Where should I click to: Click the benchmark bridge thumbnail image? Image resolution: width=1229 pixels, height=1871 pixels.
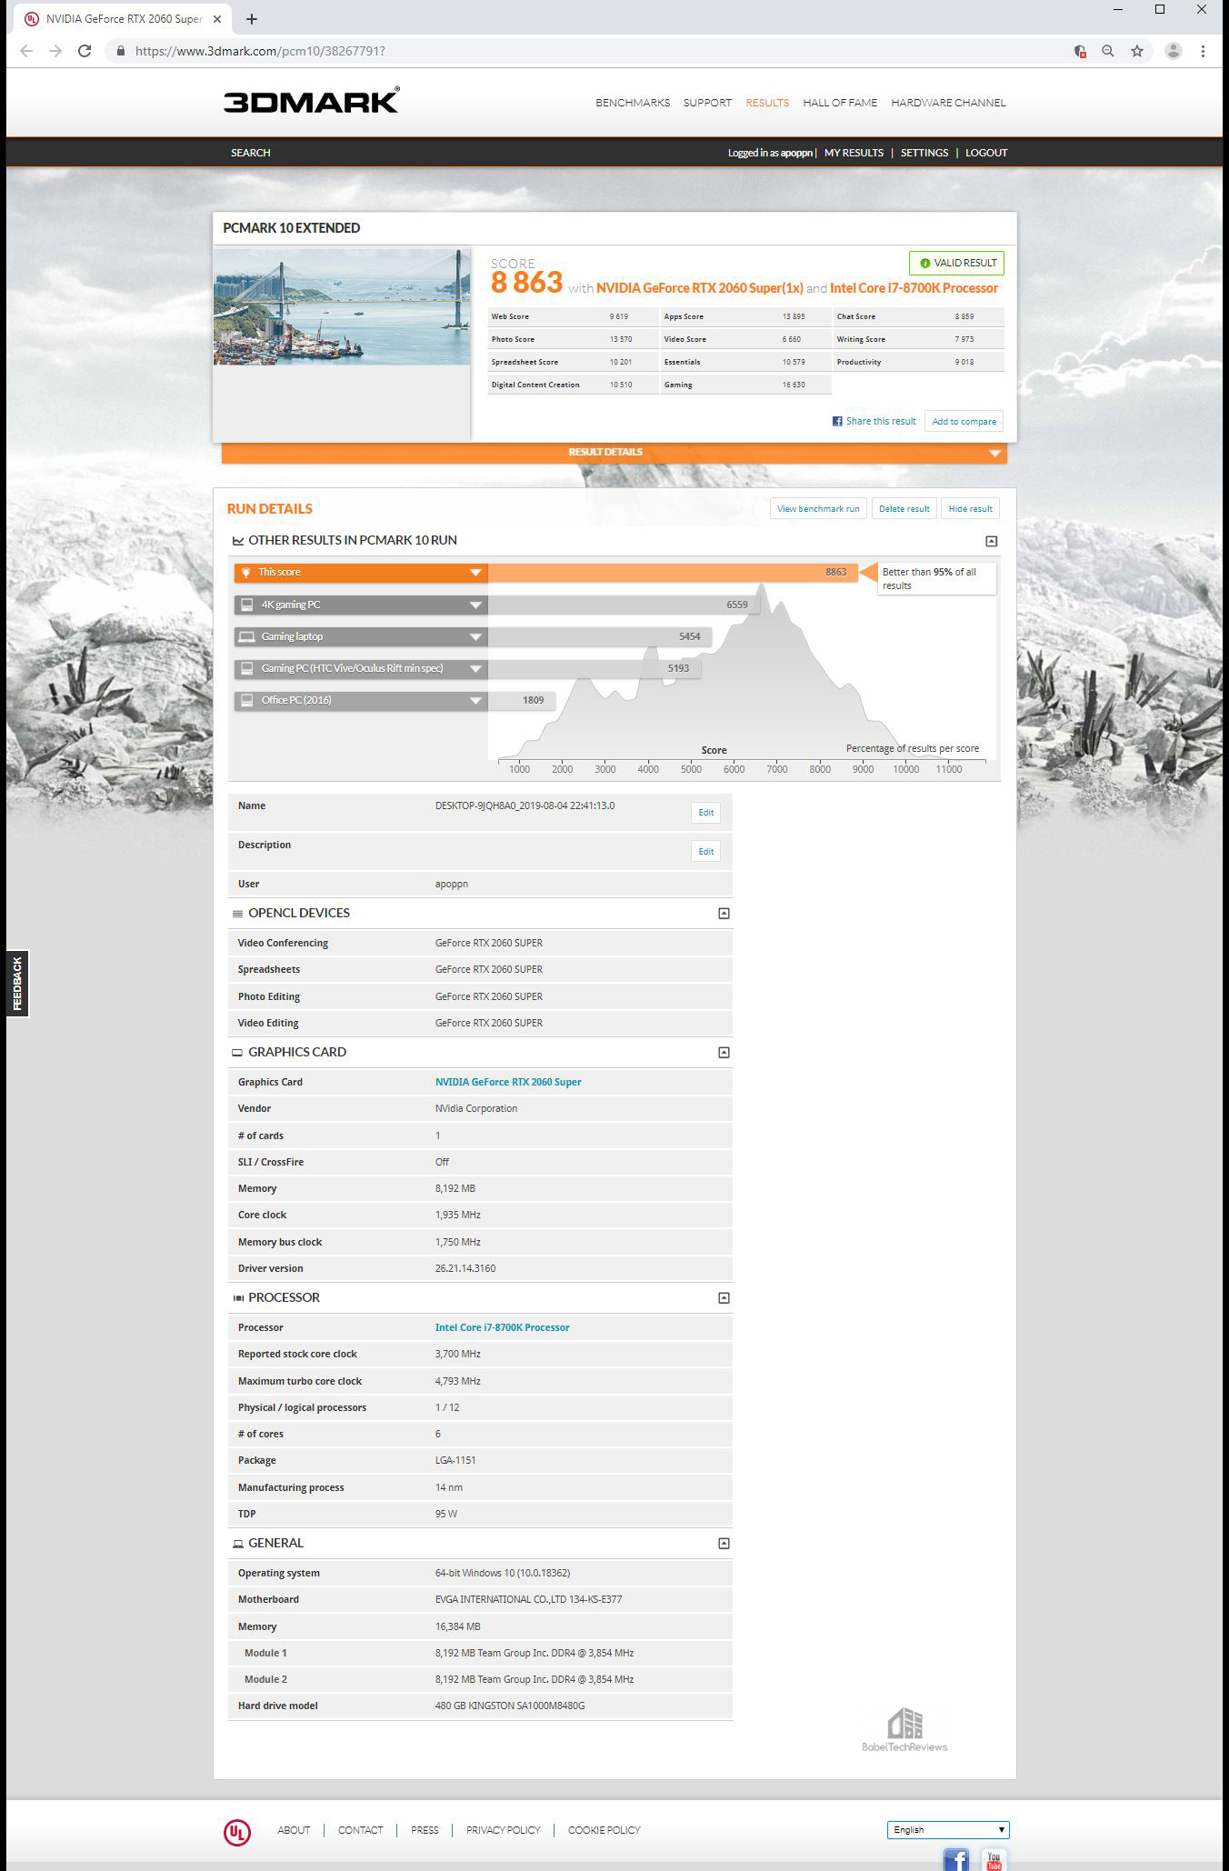click(342, 307)
